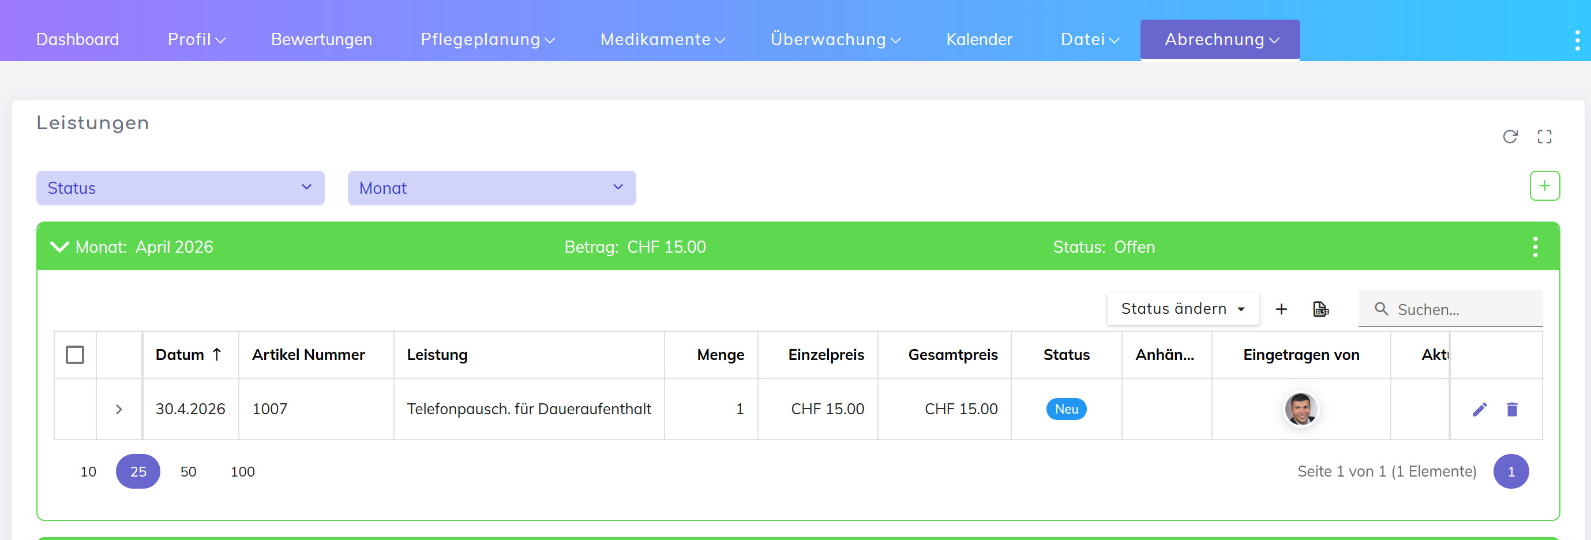Delete the Telefonpausch. entry with trash icon

coord(1512,409)
